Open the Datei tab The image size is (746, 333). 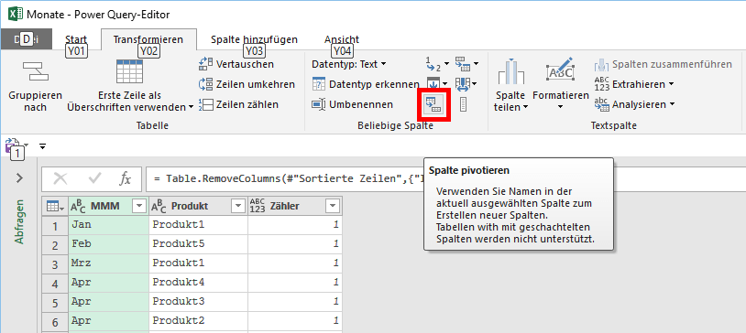[x=27, y=39]
